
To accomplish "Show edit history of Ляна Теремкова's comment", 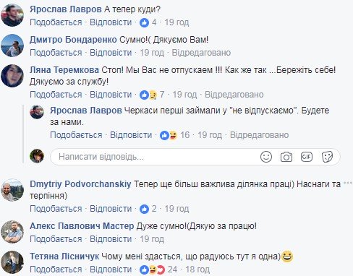I will coord(234,95).
